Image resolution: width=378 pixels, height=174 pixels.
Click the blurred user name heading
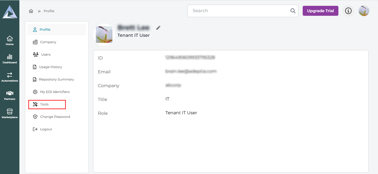click(133, 27)
